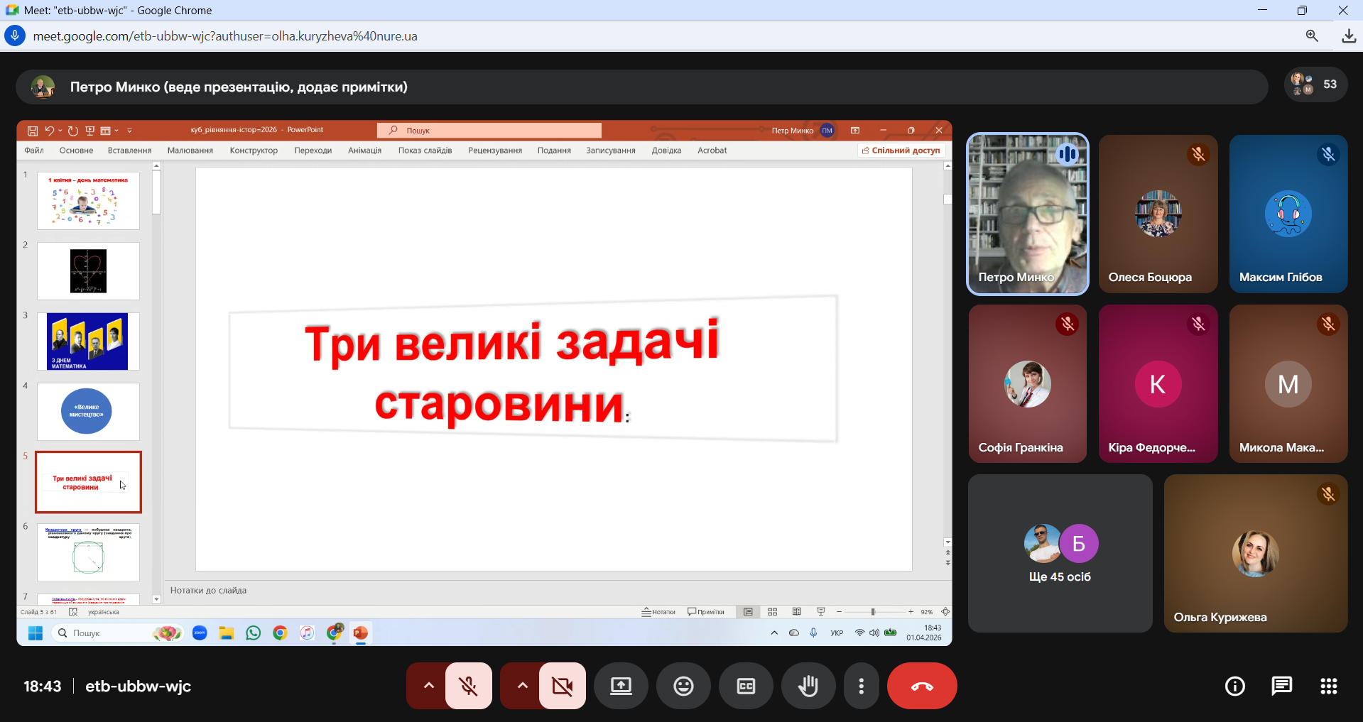Open the emoji reactions button
The height and width of the screenshot is (722, 1363).
pyautogui.click(x=683, y=686)
